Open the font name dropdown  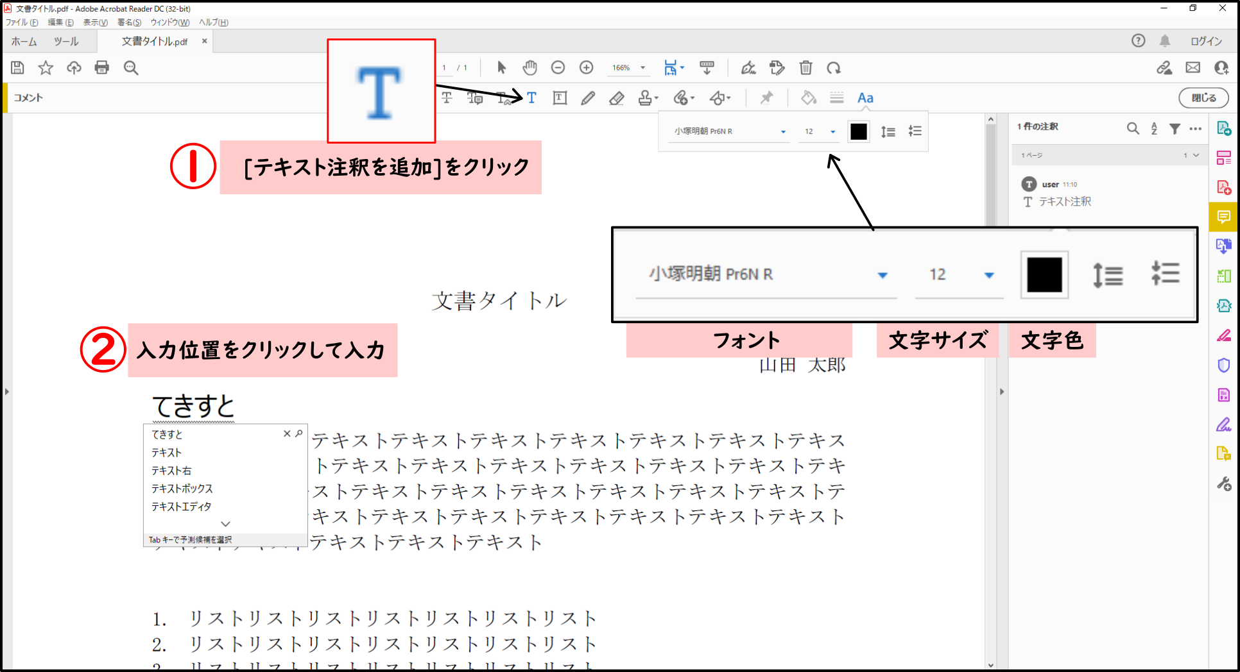[x=782, y=132]
